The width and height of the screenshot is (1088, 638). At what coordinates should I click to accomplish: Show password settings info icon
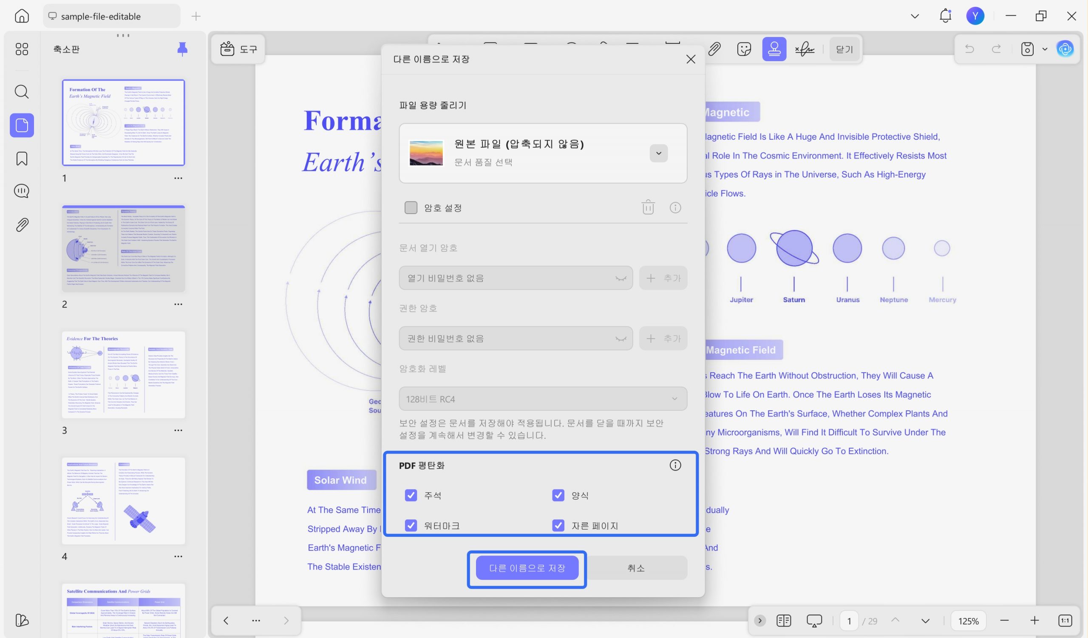tap(675, 207)
